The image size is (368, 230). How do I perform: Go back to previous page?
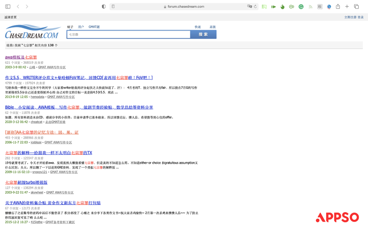click(18, 7)
